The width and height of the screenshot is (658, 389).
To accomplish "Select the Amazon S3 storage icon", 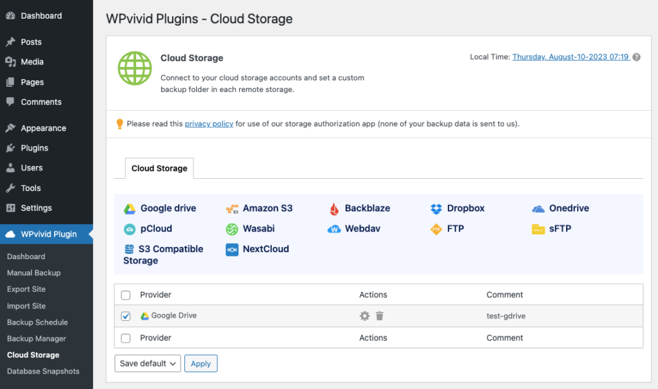I will click(231, 208).
